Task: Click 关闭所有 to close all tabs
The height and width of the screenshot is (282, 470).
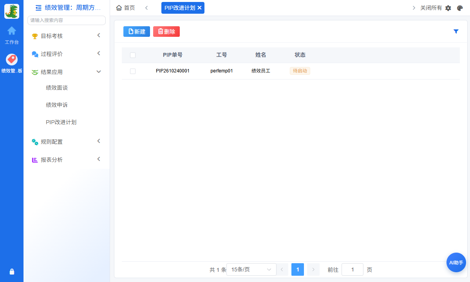Action: coord(431,8)
